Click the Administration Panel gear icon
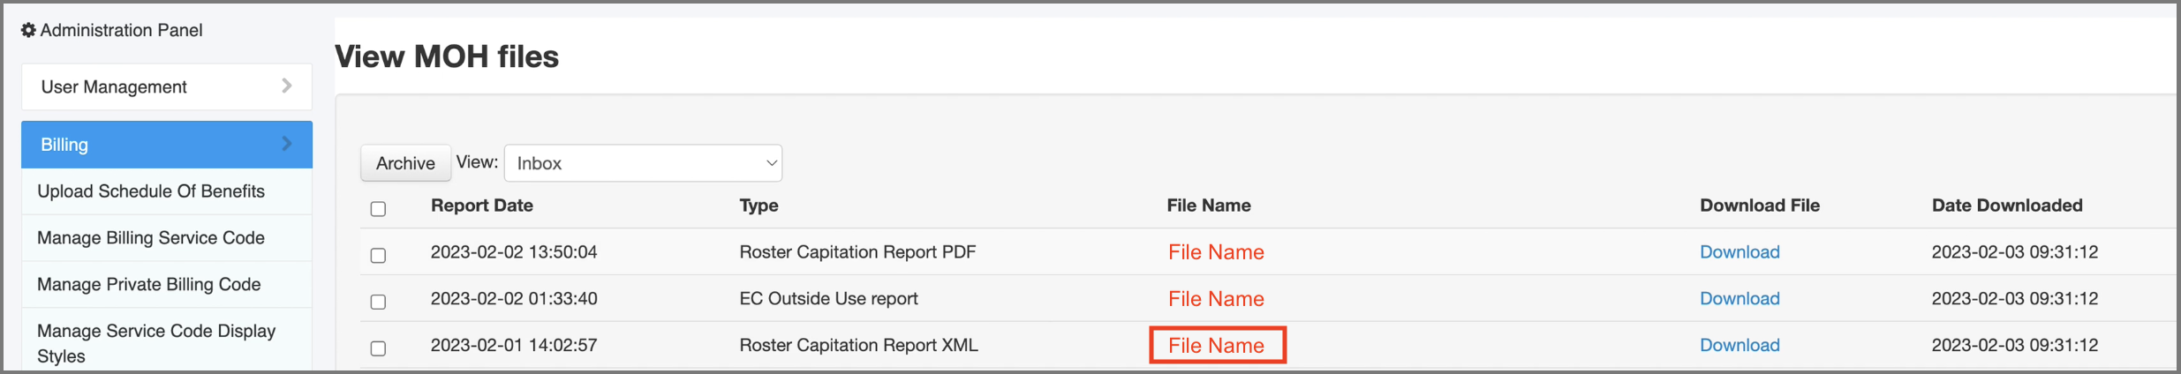Image resolution: width=2181 pixels, height=374 pixels. (x=28, y=30)
